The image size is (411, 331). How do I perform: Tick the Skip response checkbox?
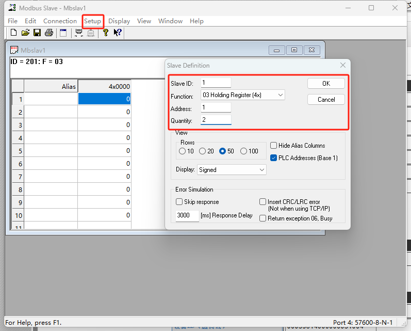[179, 202]
